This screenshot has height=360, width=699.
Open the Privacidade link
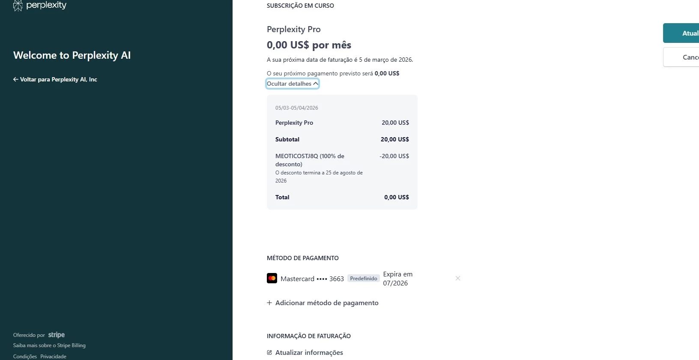[54, 357]
